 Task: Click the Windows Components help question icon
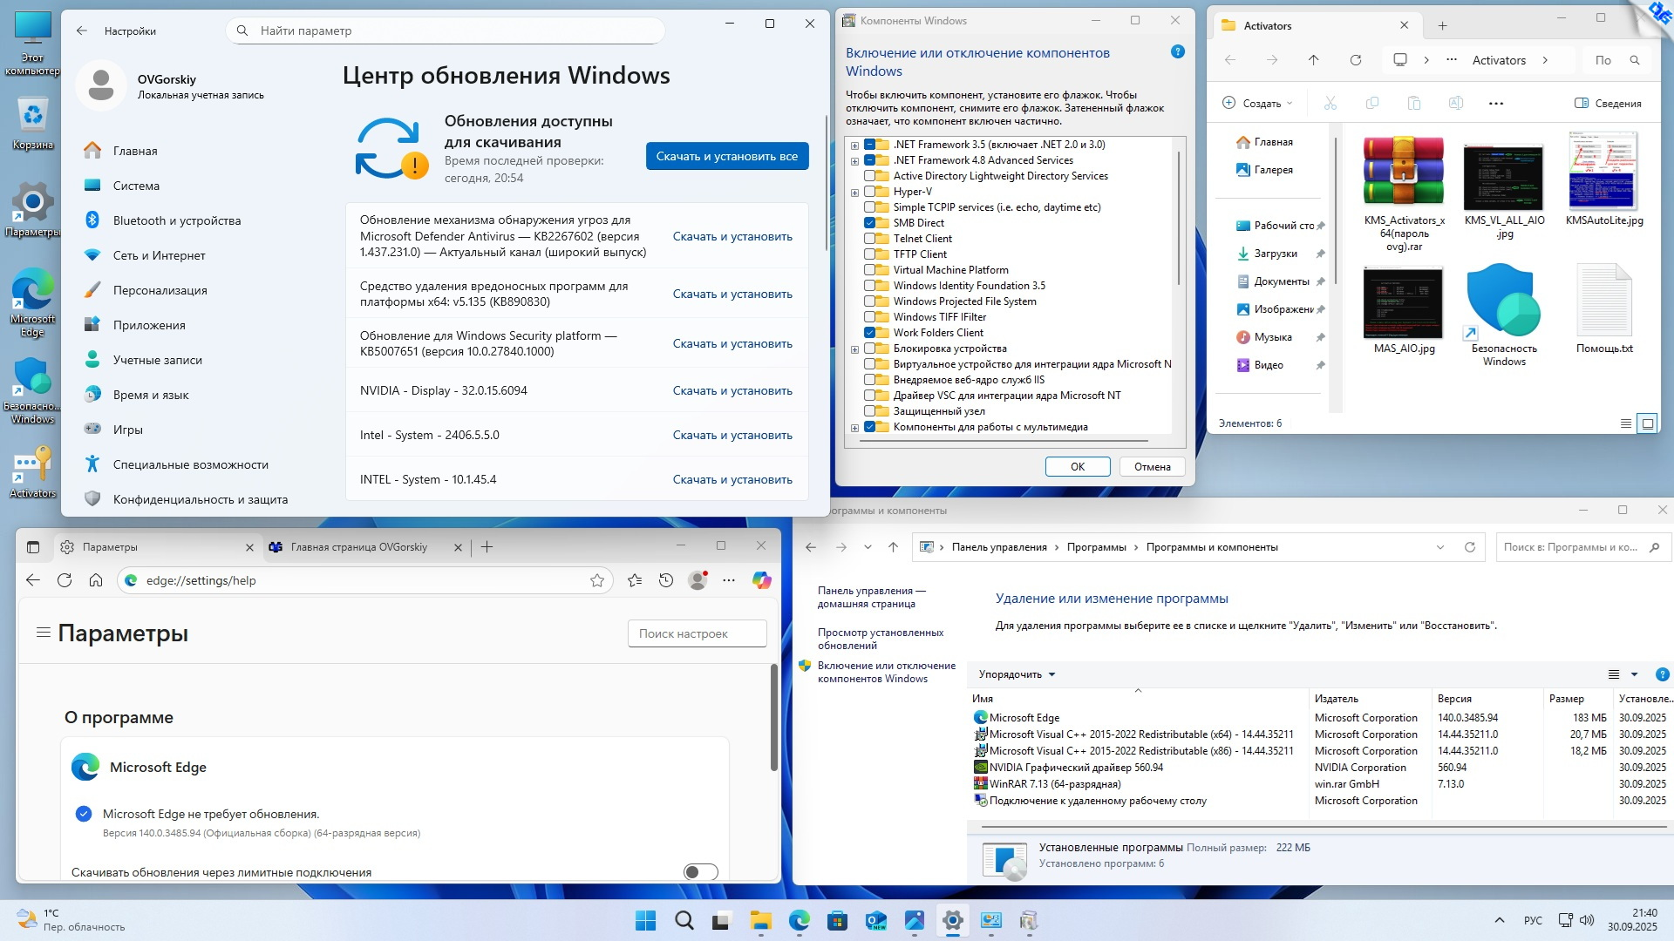coord(1177,52)
